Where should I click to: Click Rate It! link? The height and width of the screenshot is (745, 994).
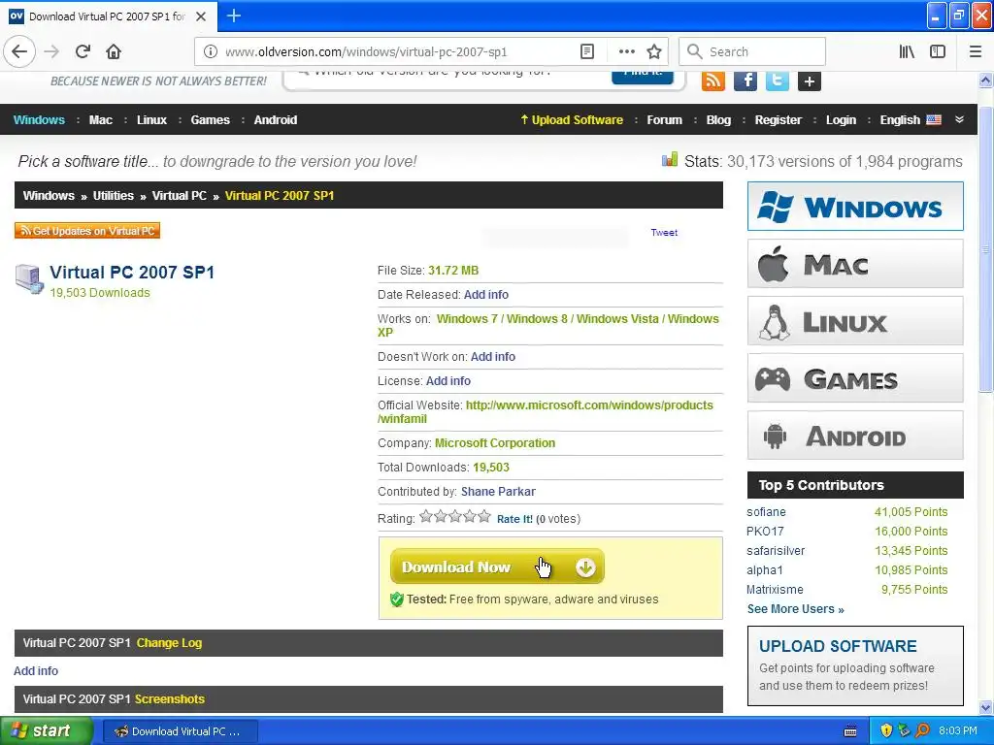point(514,519)
